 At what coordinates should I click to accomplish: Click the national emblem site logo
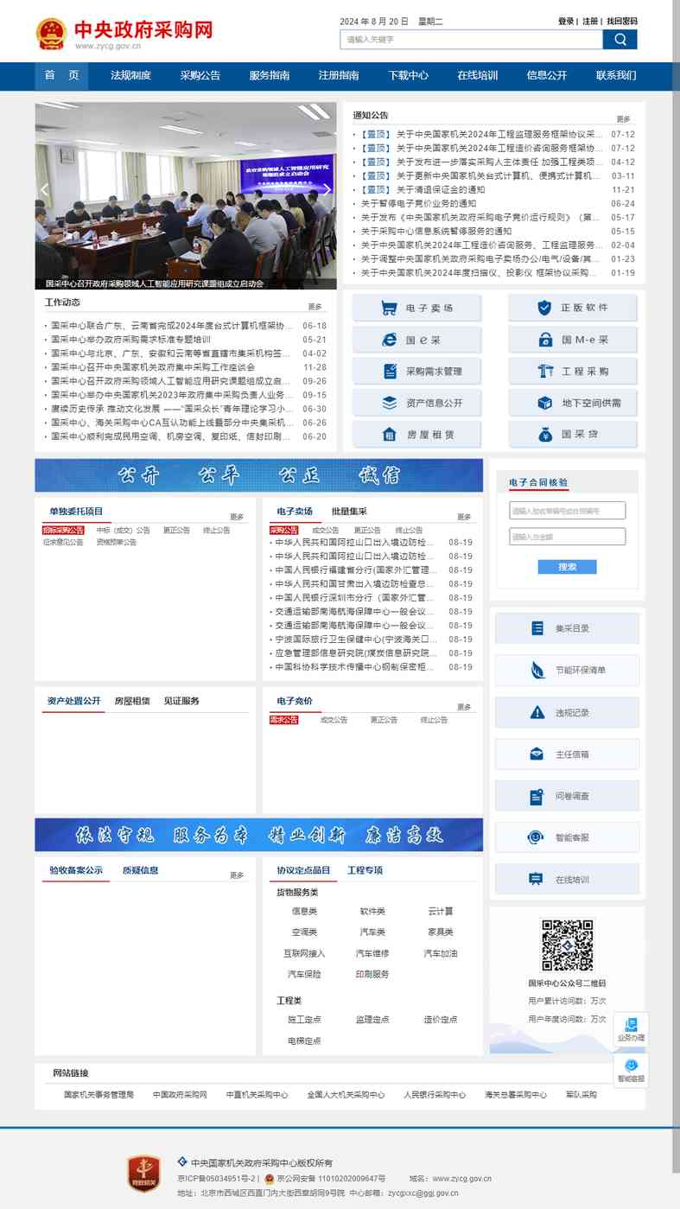coord(51,34)
